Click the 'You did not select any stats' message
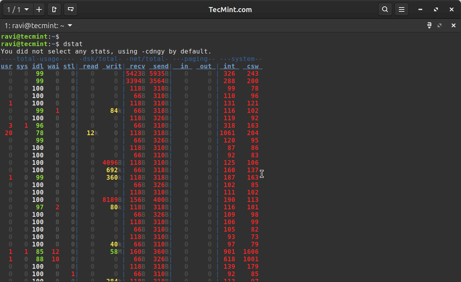Image resolution: width=461 pixels, height=282 pixels. (105, 51)
